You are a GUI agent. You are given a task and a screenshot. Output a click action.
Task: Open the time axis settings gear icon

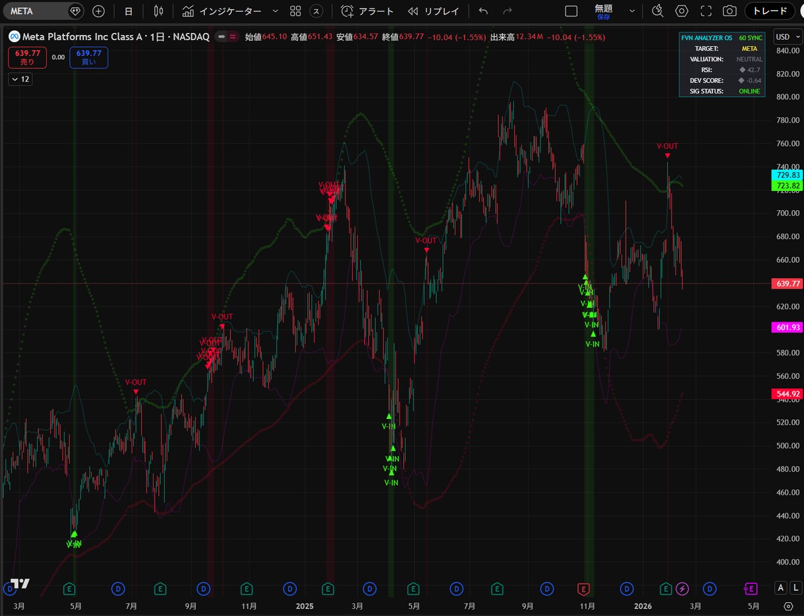click(788, 606)
